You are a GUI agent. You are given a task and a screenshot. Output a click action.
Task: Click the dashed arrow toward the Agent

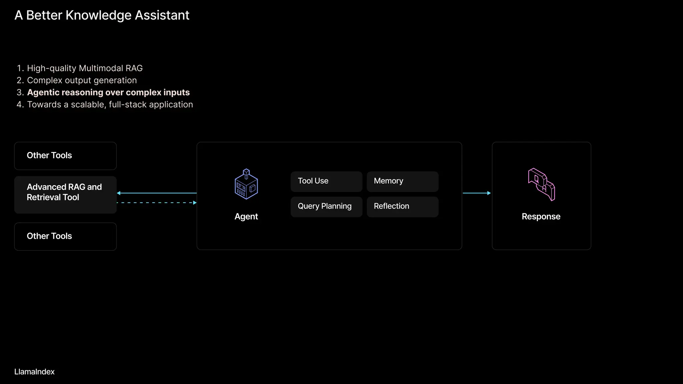(157, 203)
